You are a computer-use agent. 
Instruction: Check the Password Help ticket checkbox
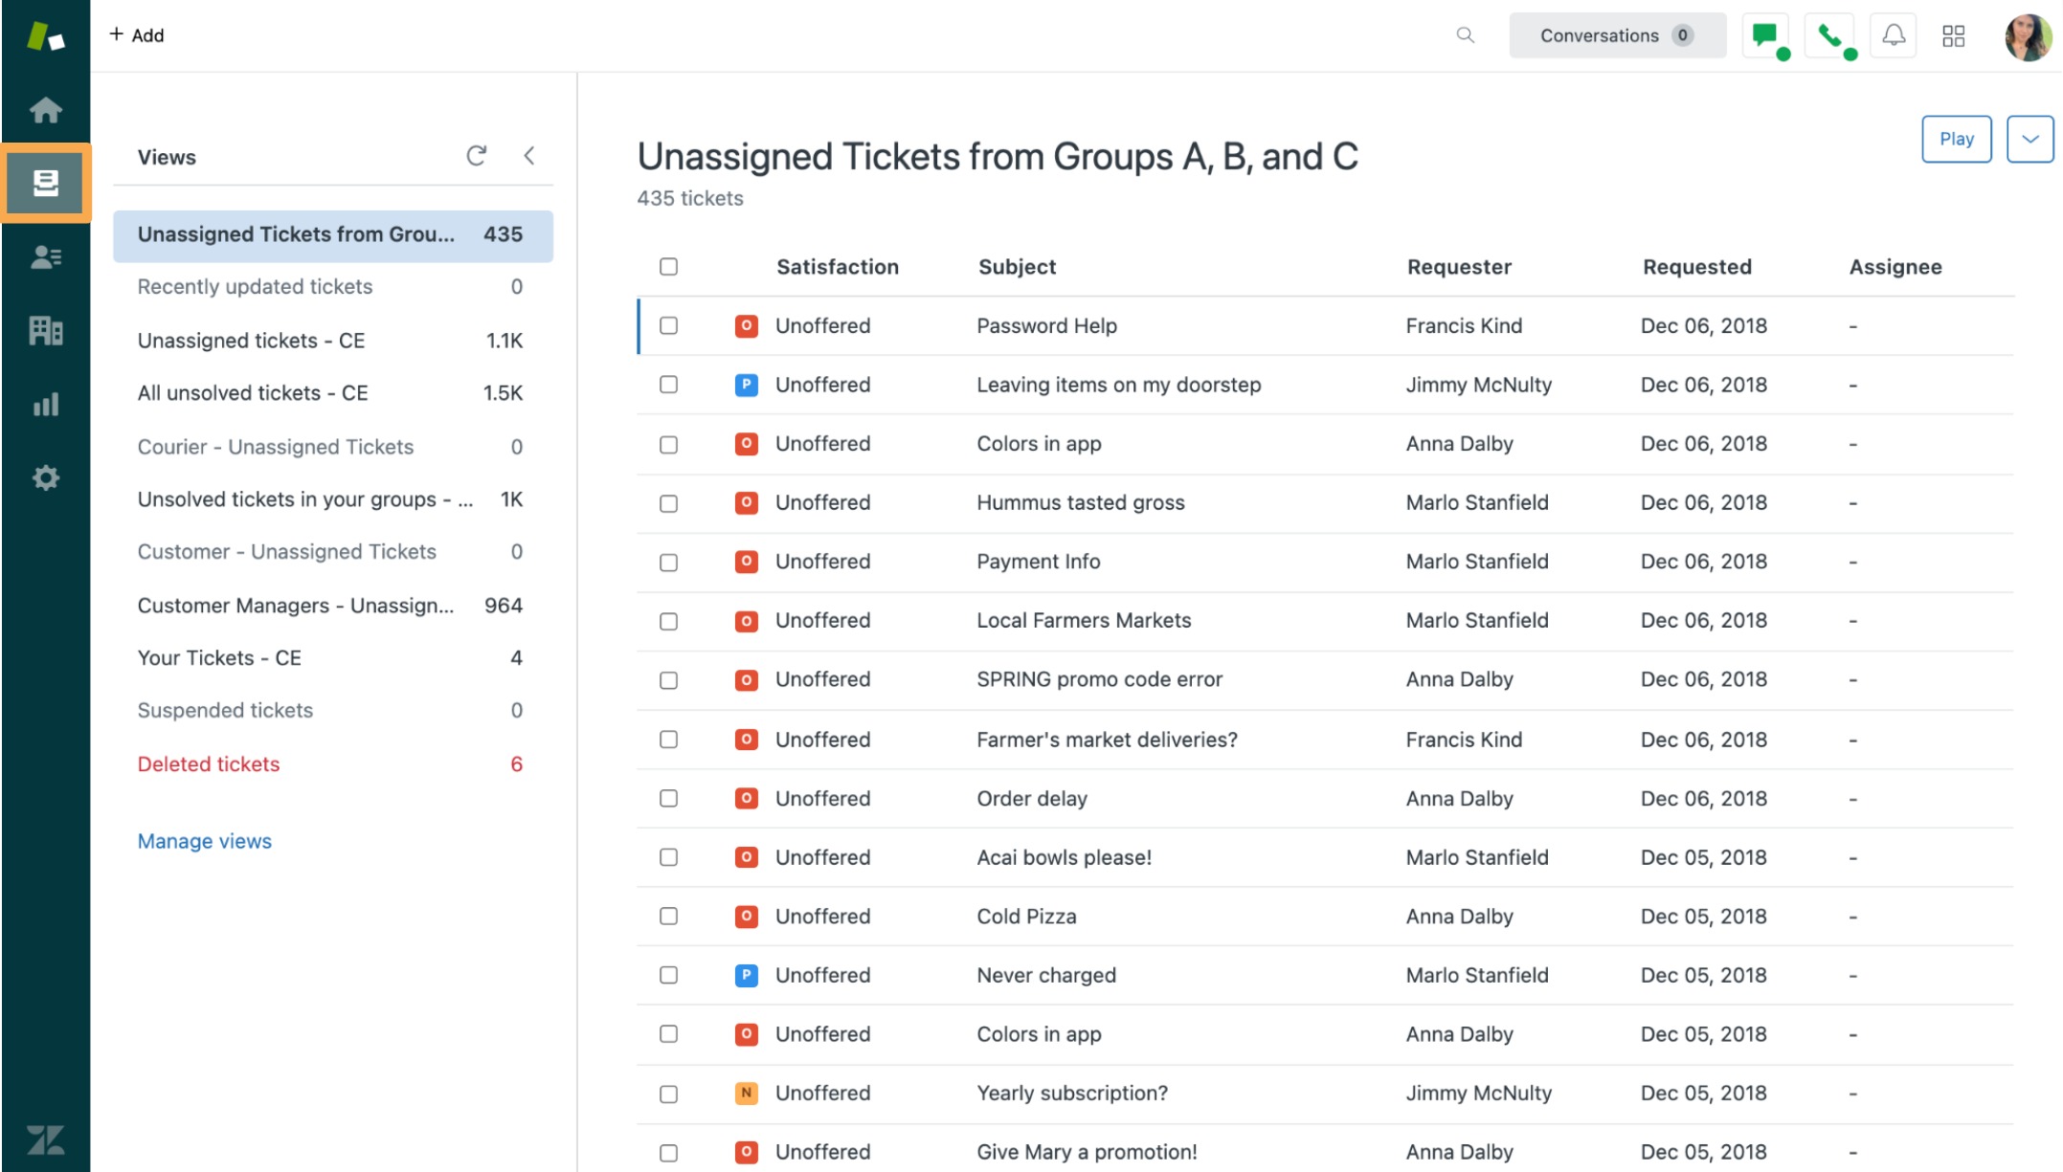point(667,325)
